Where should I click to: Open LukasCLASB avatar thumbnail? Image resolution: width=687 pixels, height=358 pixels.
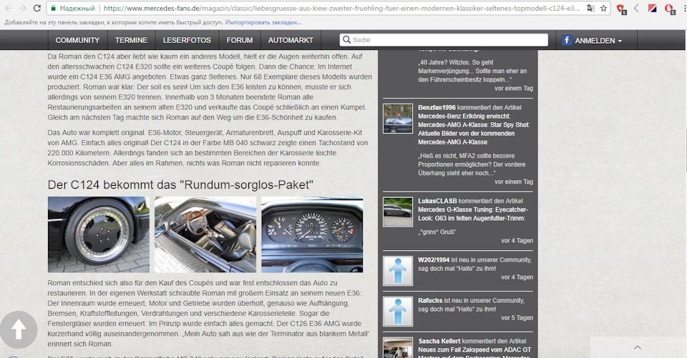pos(398,212)
